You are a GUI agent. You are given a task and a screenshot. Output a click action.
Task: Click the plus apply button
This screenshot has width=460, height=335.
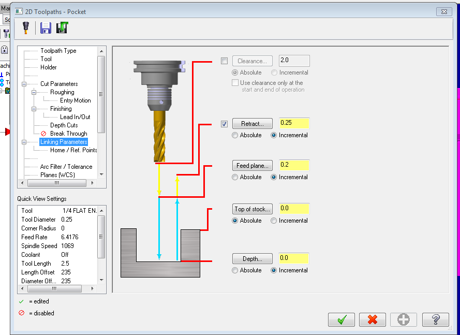click(x=404, y=320)
